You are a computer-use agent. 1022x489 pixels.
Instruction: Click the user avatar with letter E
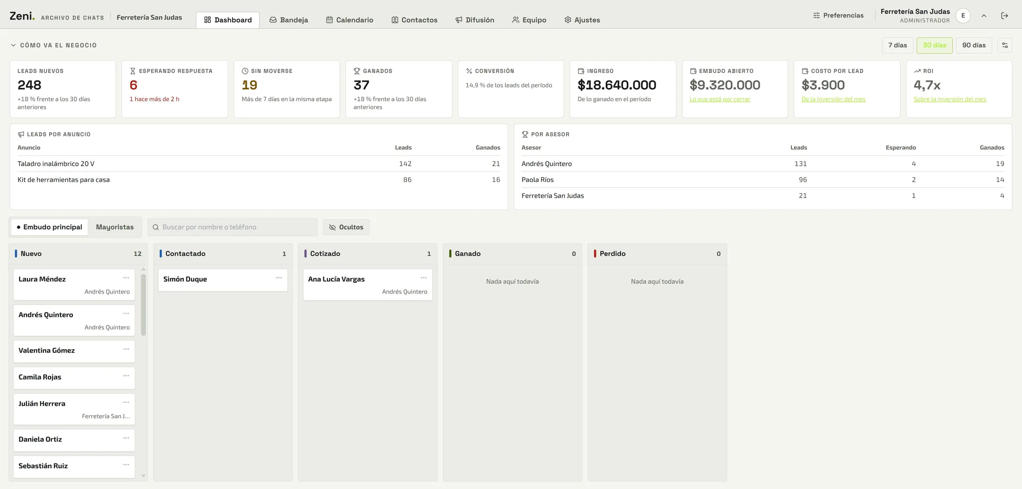tap(963, 16)
